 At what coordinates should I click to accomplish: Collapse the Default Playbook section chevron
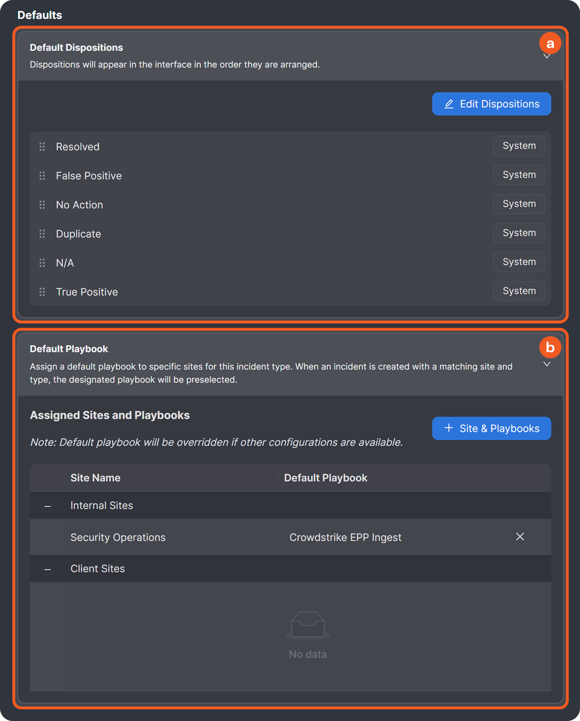click(547, 364)
